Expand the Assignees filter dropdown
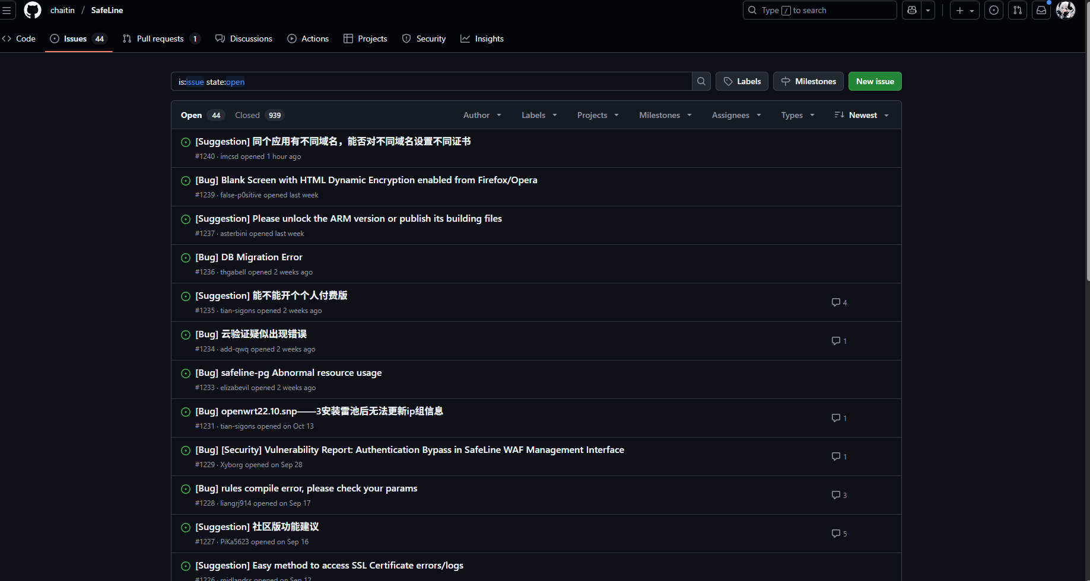1090x581 pixels. (736, 115)
